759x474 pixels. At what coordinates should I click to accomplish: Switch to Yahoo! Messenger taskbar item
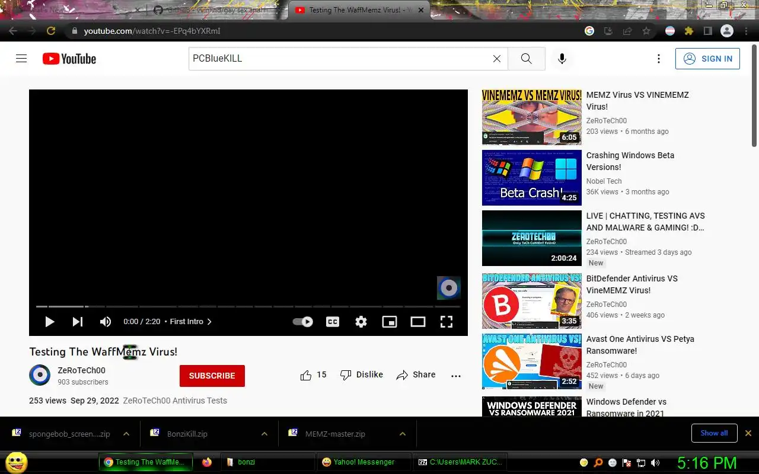pyautogui.click(x=363, y=462)
